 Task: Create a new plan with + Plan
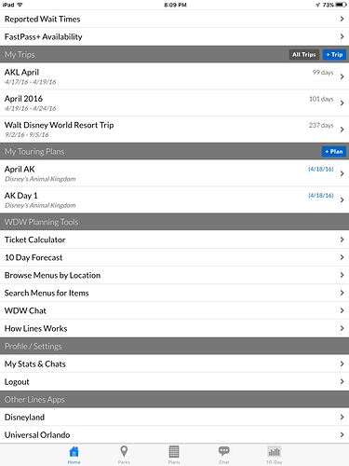click(x=334, y=152)
